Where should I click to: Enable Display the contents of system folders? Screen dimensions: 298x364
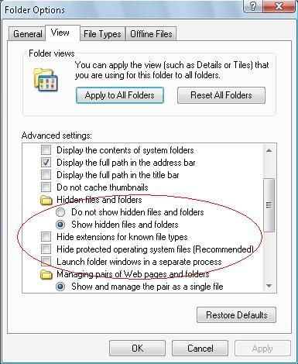pyautogui.click(x=46, y=150)
